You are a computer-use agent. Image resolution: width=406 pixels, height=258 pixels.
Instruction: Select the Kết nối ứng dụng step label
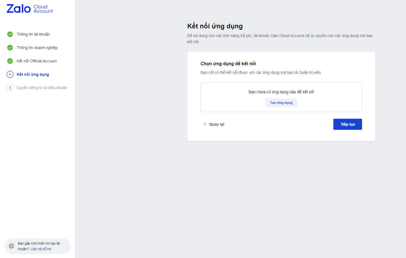pyautogui.click(x=33, y=74)
